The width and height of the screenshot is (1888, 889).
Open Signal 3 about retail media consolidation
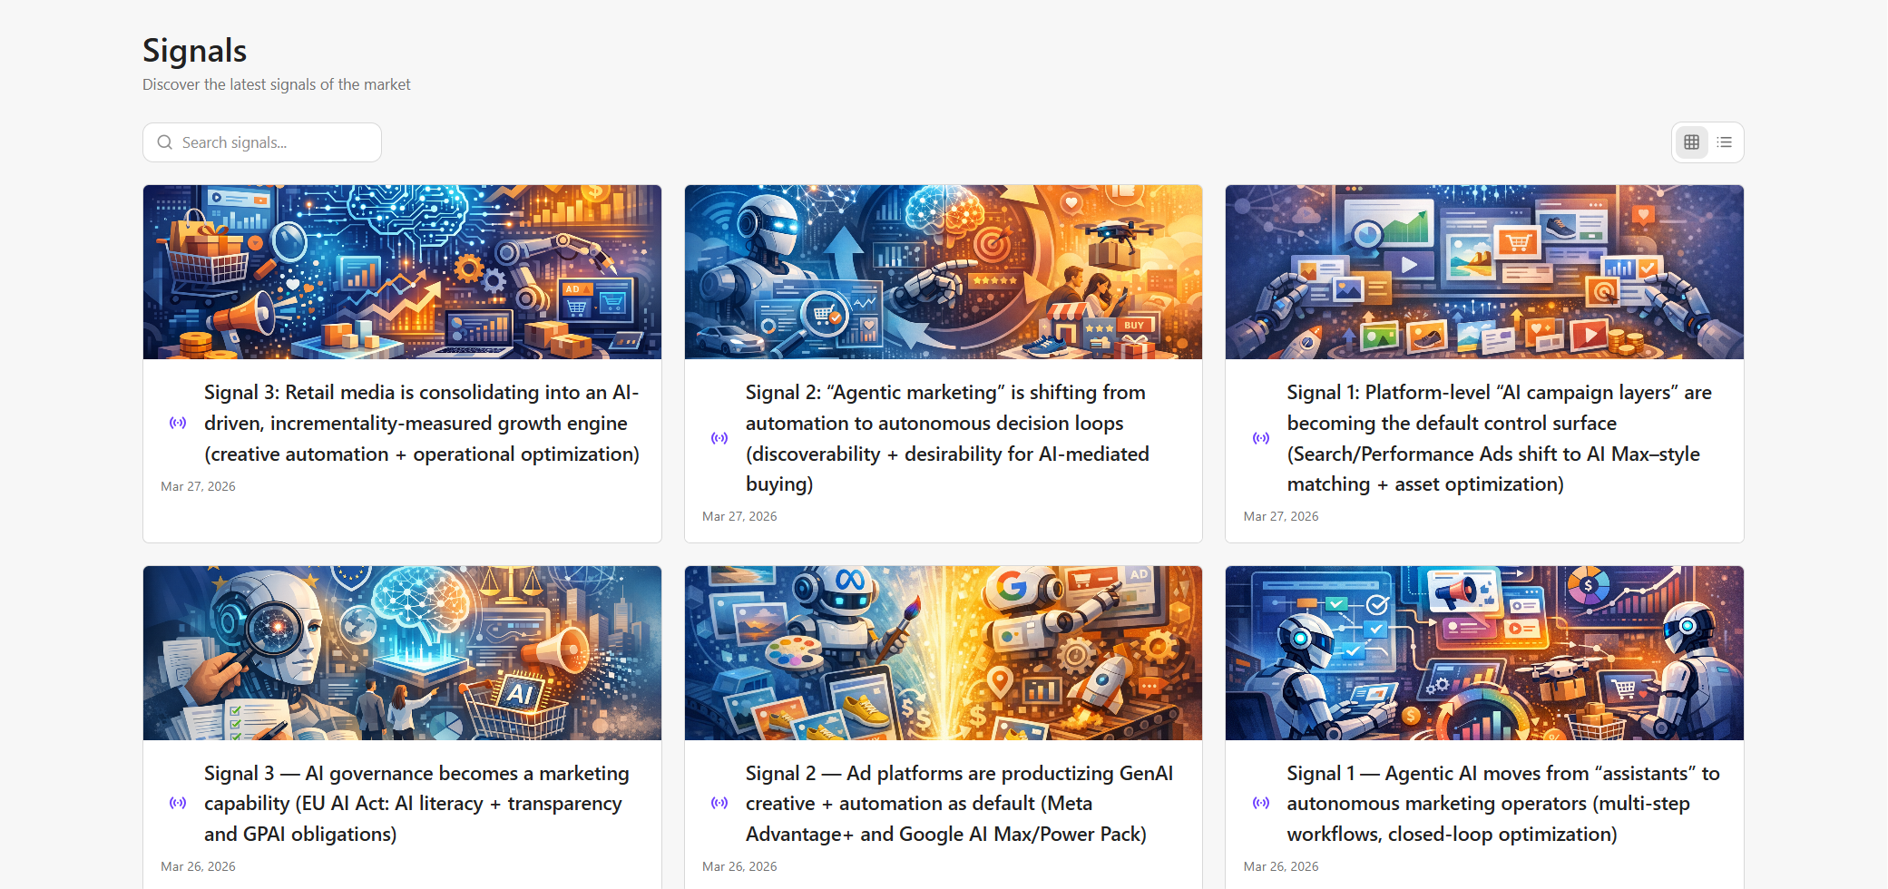tap(421, 423)
